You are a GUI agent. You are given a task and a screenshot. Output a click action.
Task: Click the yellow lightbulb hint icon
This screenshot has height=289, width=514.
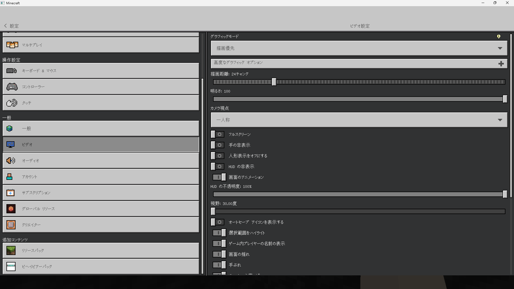pyautogui.click(x=498, y=36)
